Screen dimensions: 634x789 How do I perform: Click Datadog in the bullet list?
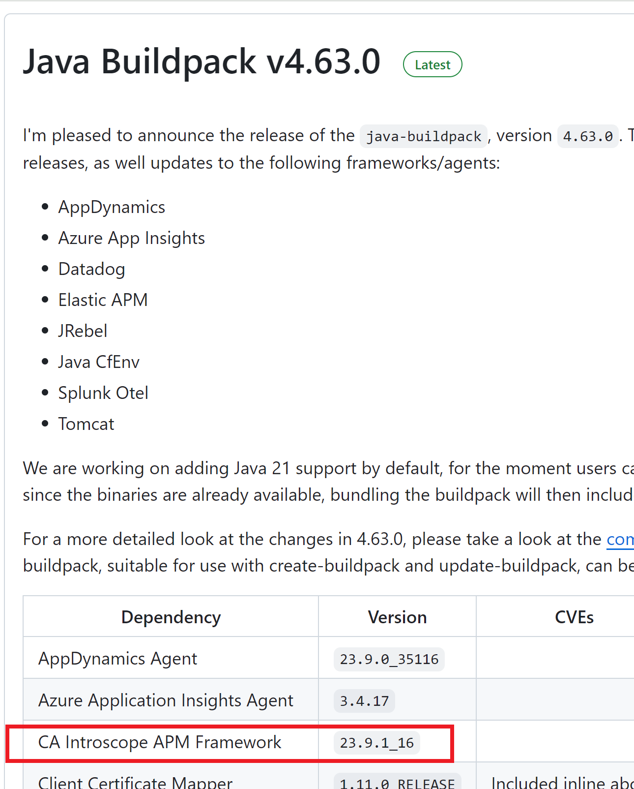click(91, 269)
